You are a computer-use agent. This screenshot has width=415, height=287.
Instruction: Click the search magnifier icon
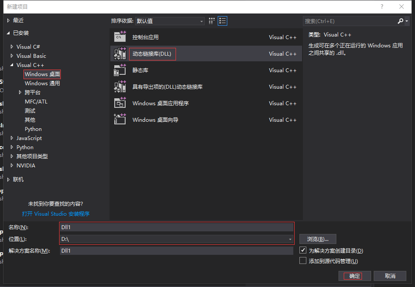tap(400, 21)
